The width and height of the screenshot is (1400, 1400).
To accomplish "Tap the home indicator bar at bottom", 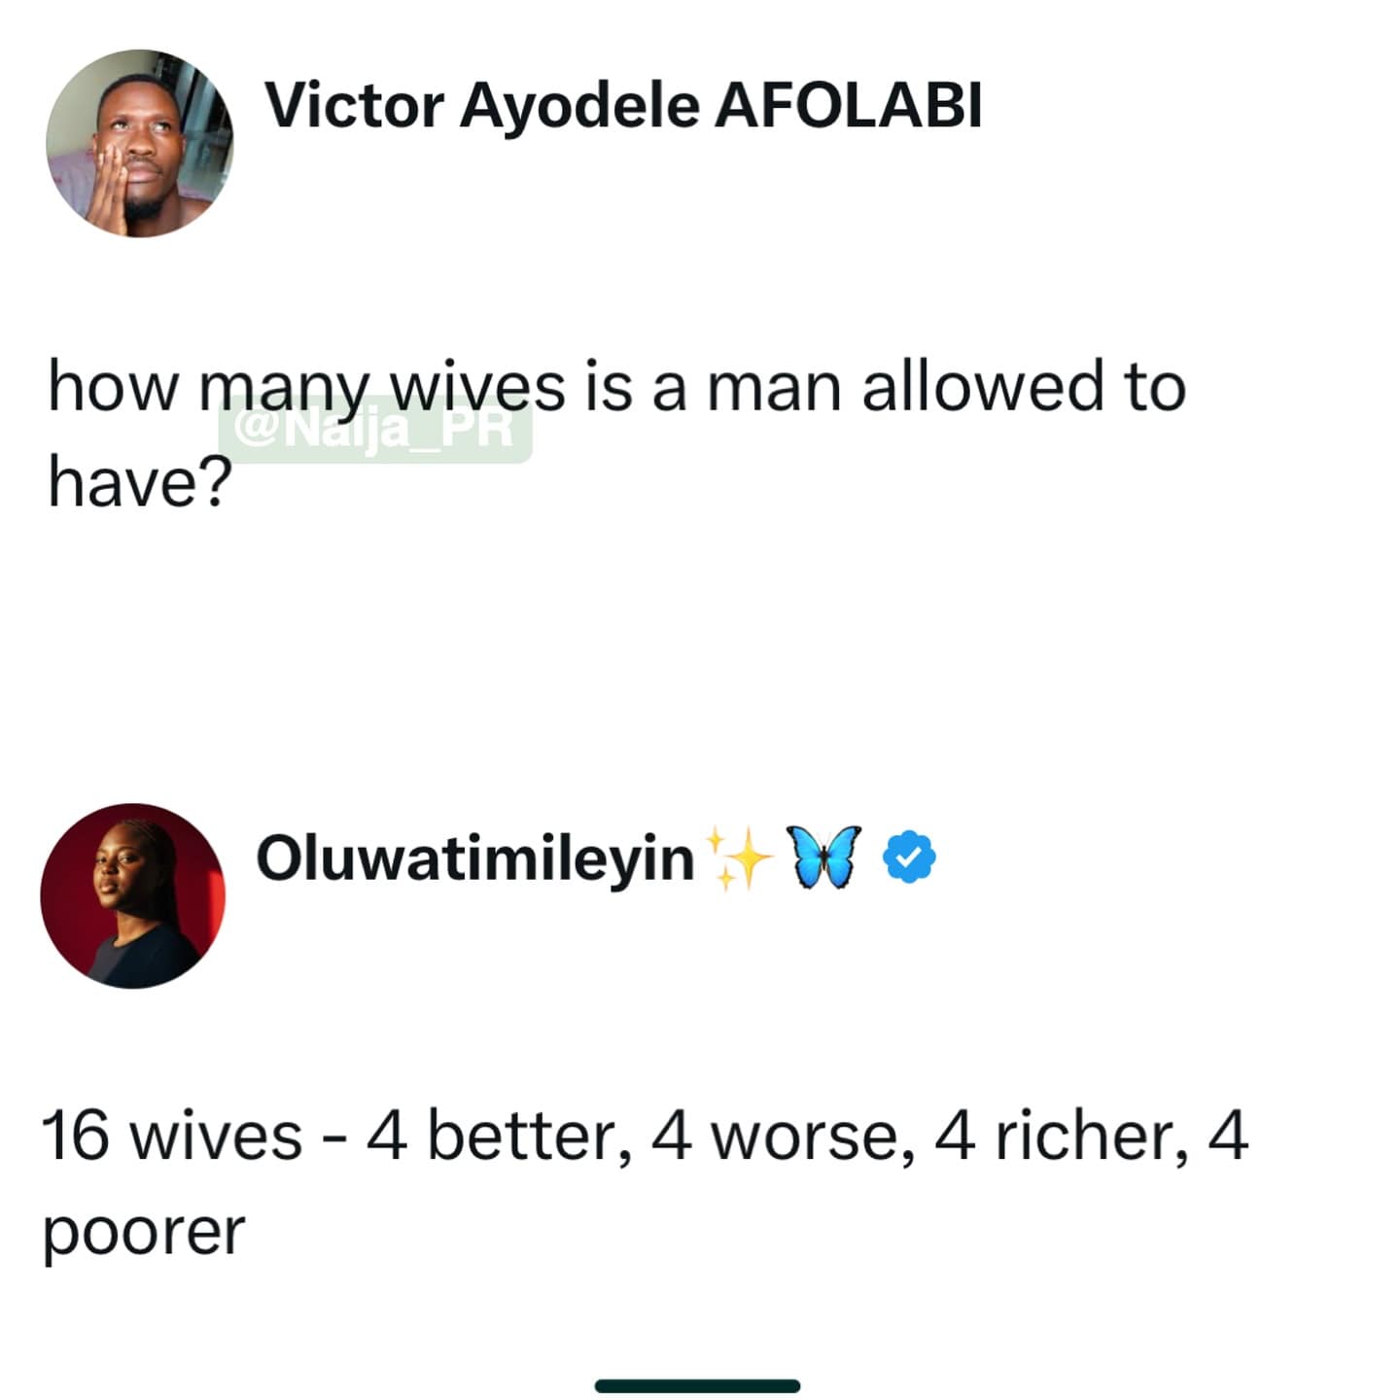I will coord(698,1385).
